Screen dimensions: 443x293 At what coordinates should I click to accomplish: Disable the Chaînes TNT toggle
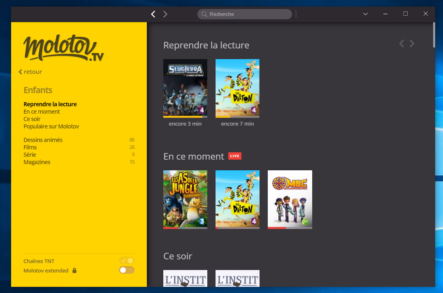pos(127,261)
